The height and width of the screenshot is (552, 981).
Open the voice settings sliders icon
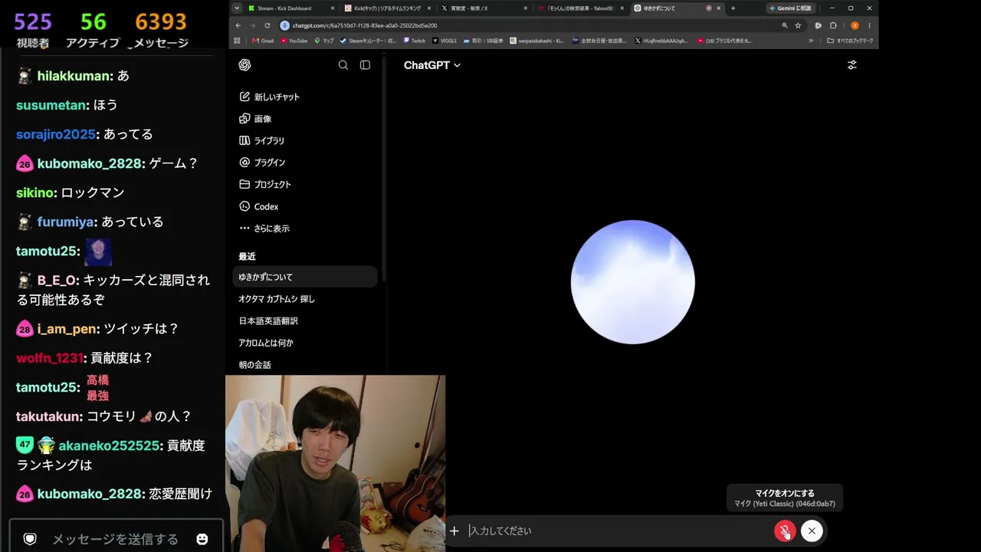851,65
